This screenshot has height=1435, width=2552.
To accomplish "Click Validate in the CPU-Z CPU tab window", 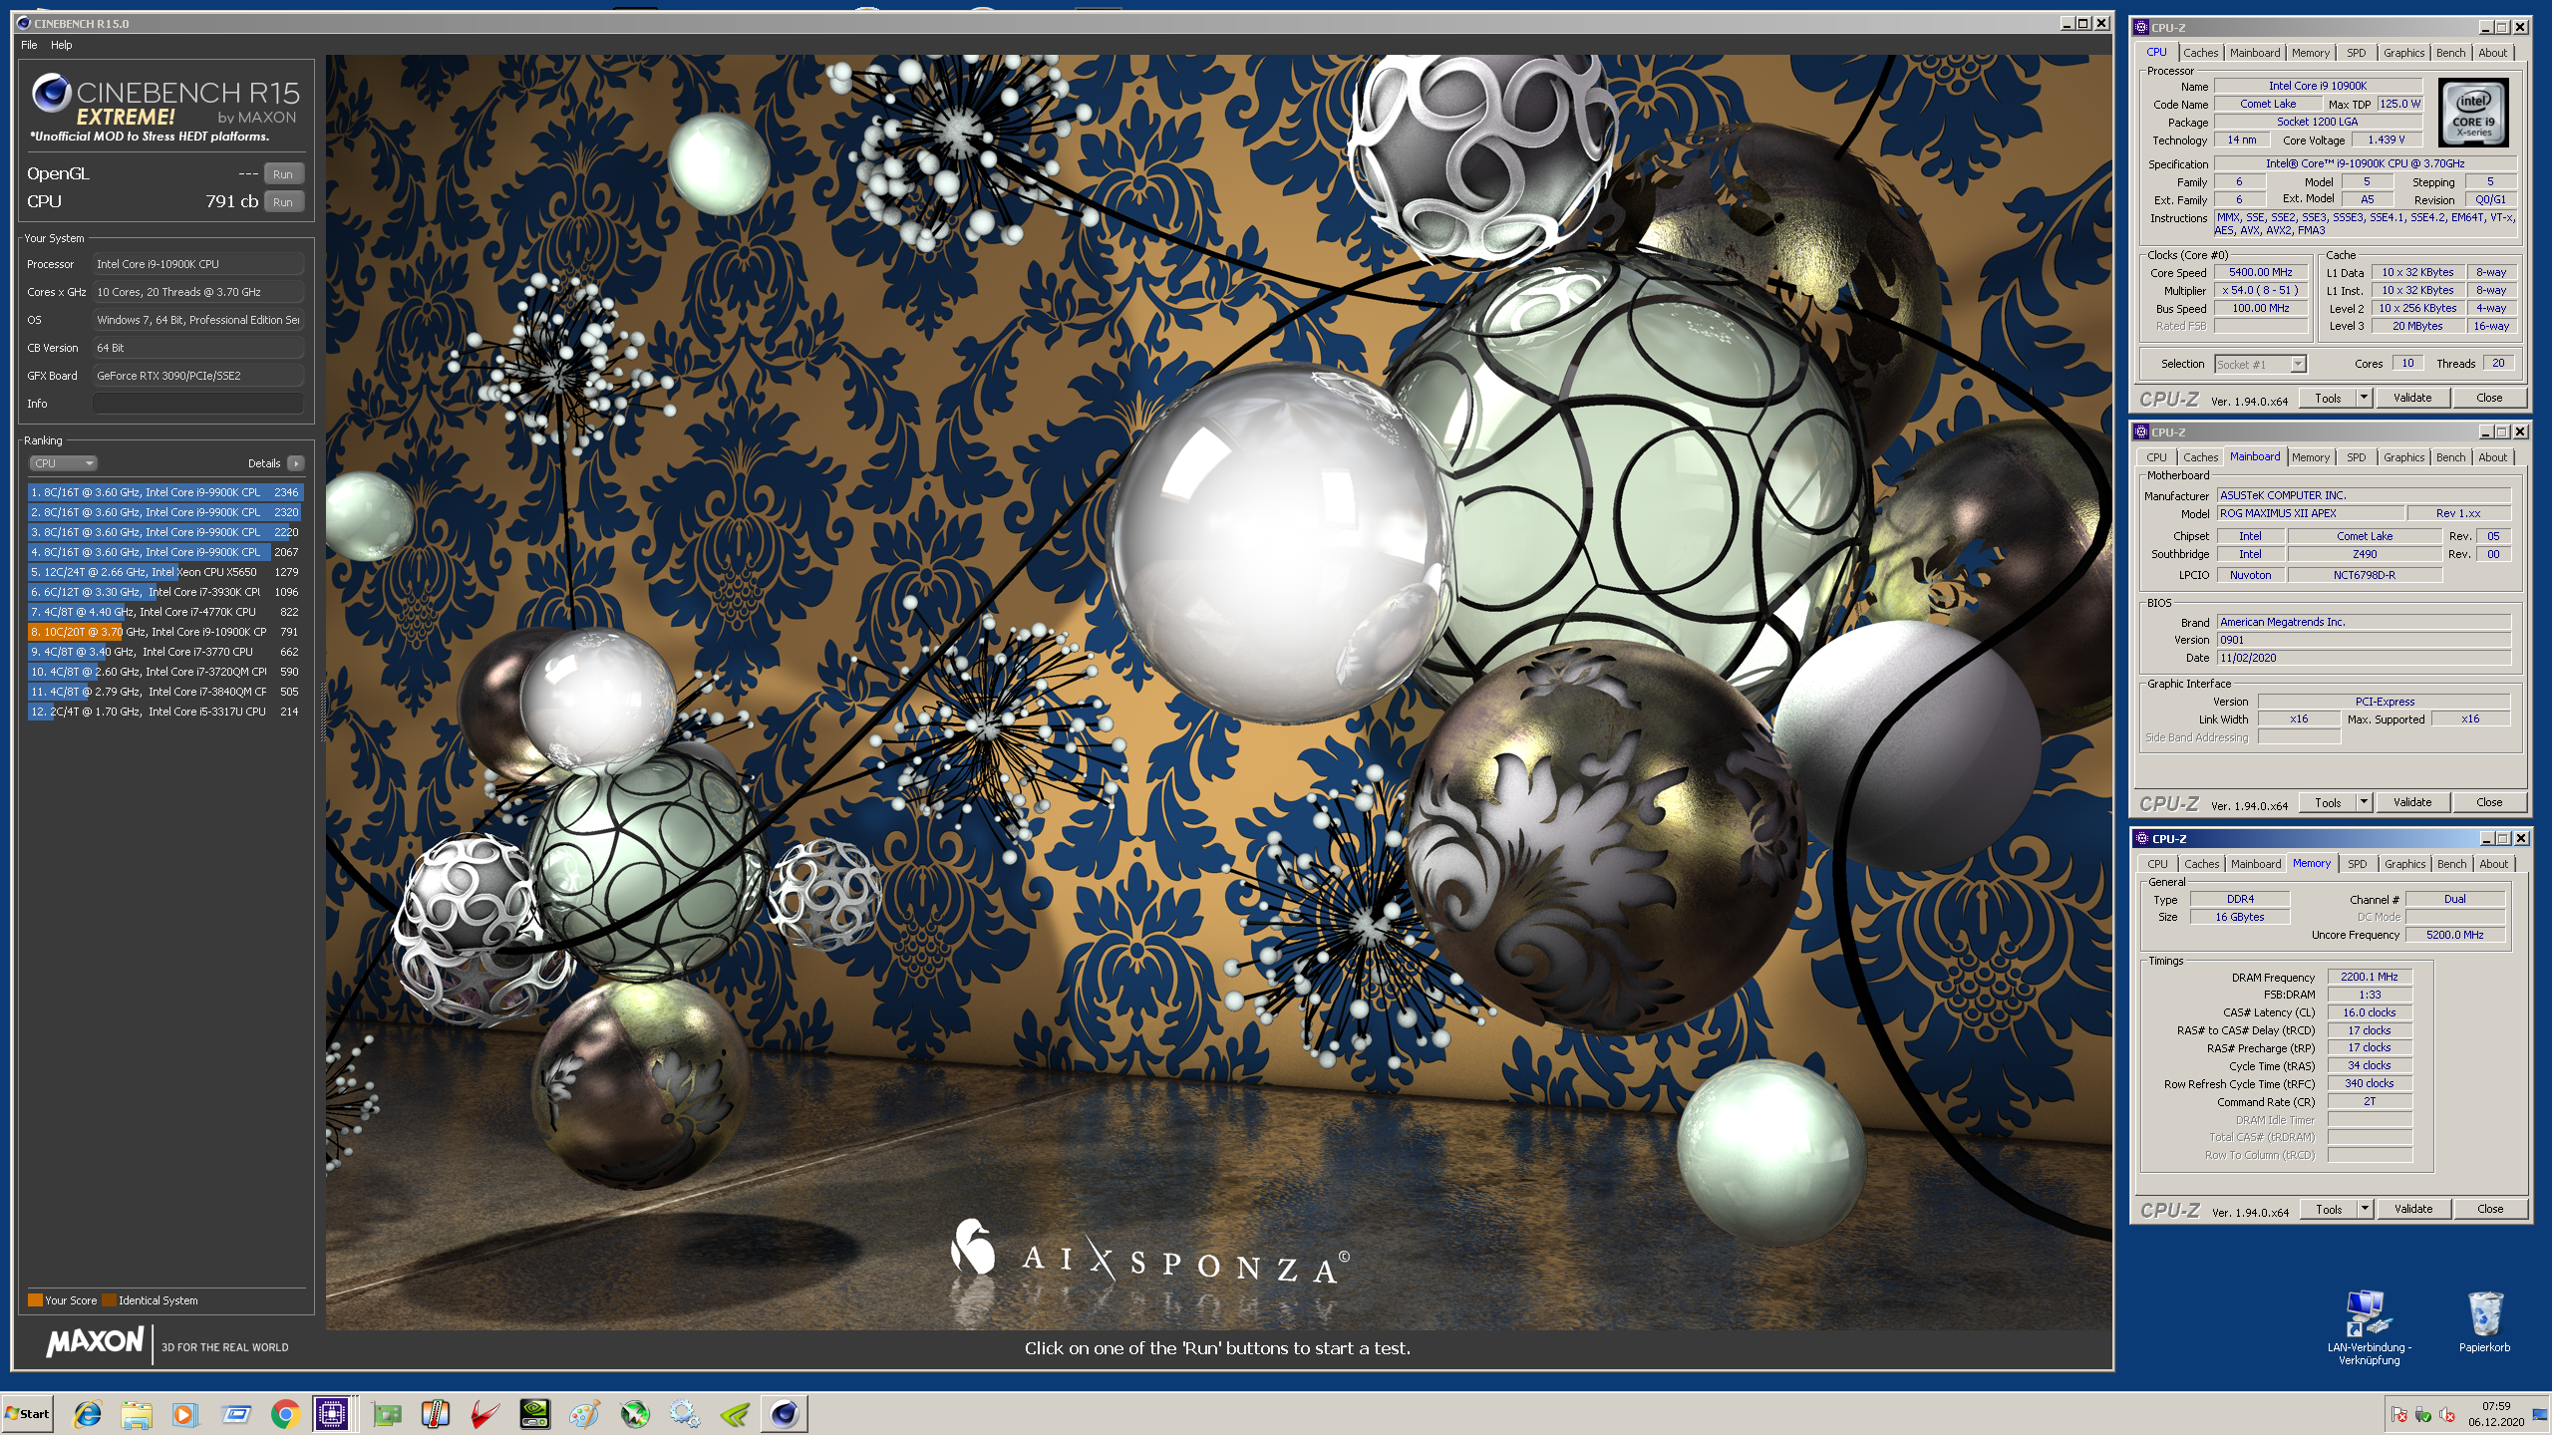I will tap(2412, 398).
